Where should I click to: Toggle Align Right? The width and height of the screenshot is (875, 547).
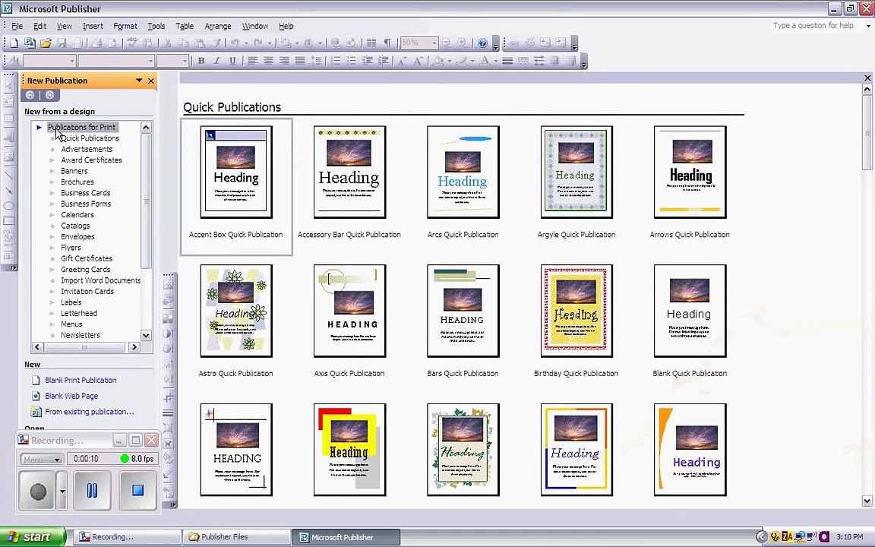(284, 61)
